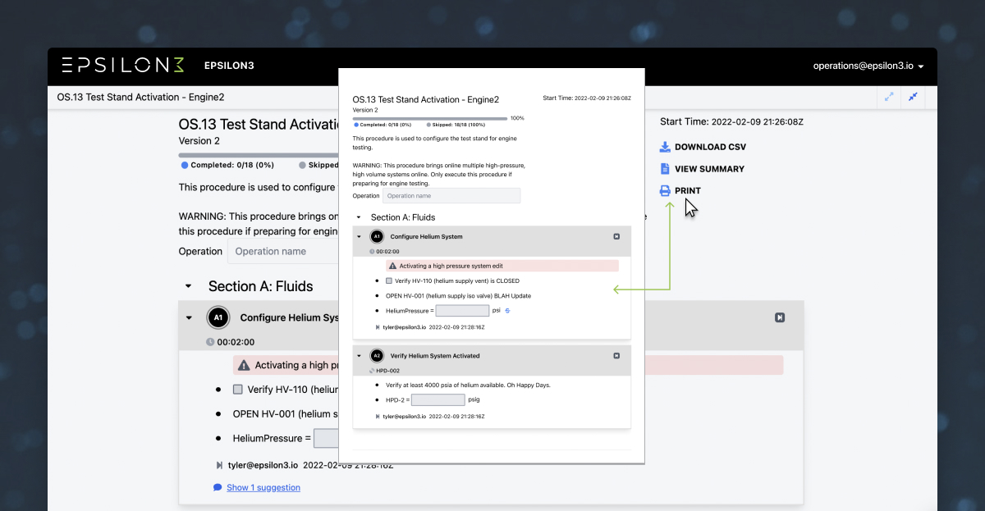Click skip icon before tyler@epsilon3.io under HeliumPressure
The width and height of the screenshot is (985, 511).
[378, 326]
